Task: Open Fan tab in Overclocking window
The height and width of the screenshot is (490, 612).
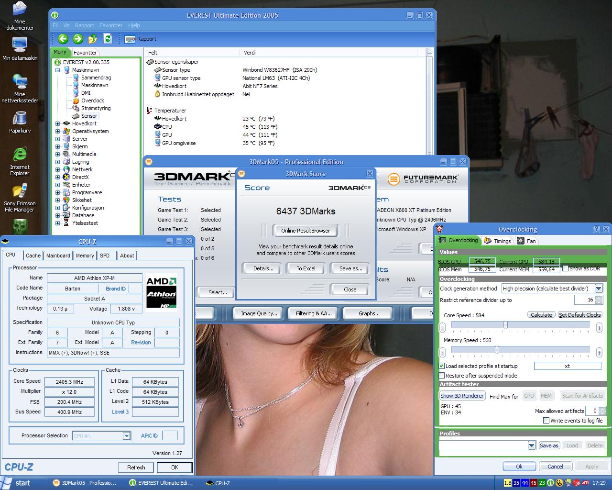Action: (x=526, y=241)
